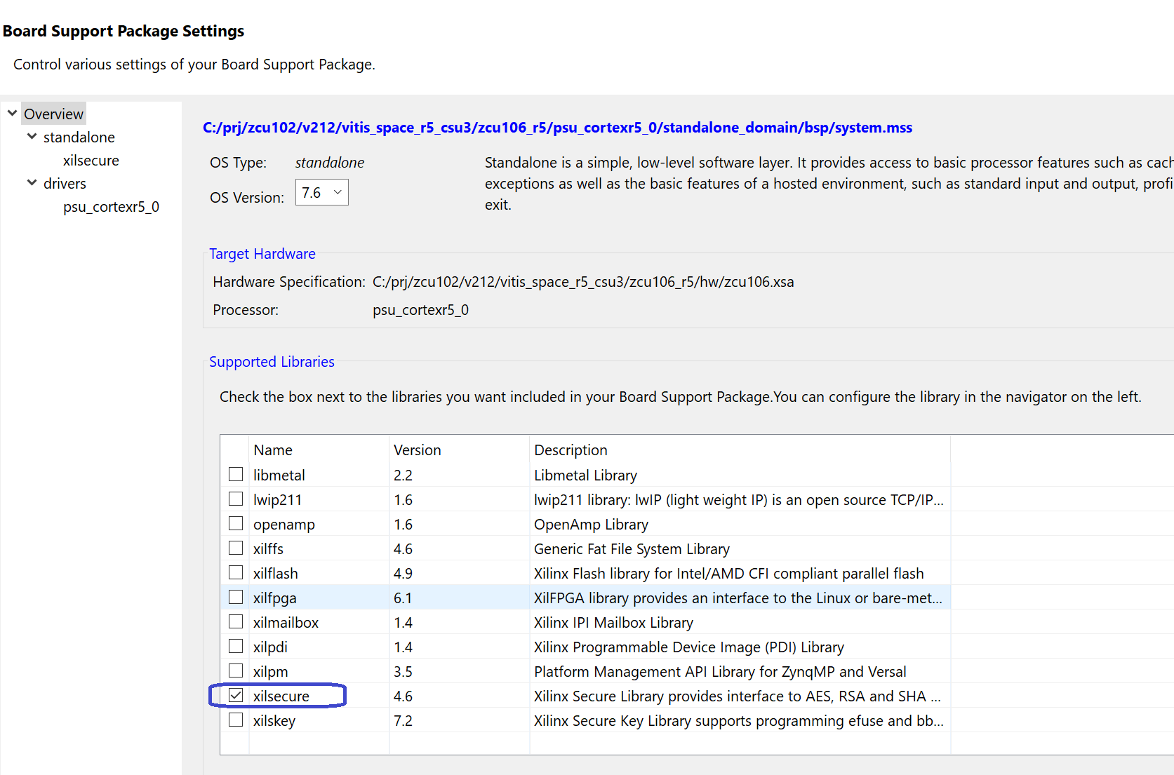Check the xilffs library checkbox

tap(236, 548)
